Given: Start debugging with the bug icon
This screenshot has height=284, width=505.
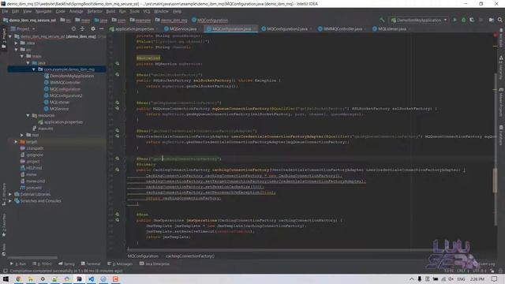Looking at the screenshot, I should tap(463, 20).
